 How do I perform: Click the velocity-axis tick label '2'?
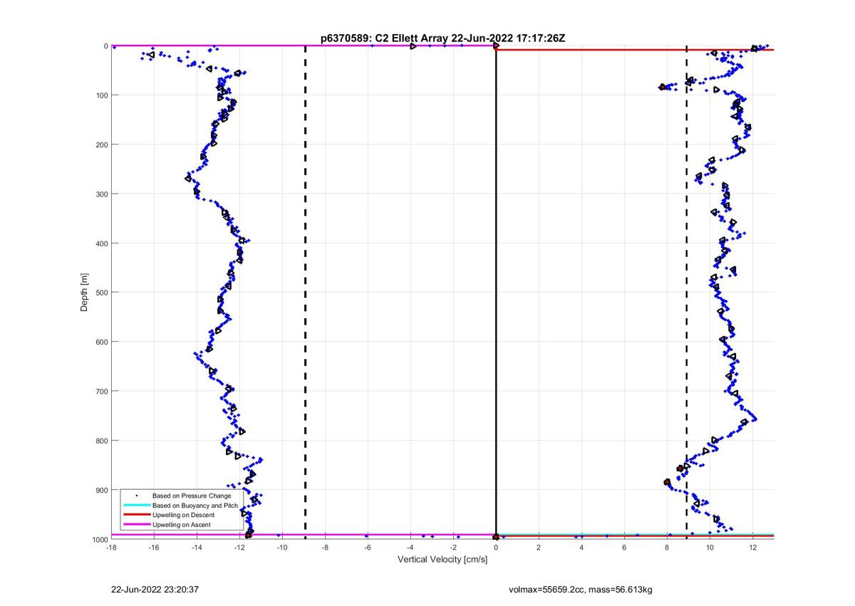tap(539, 548)
